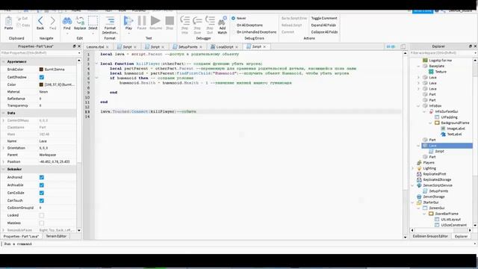Click the Select dashed-box icon

tap(93, 21)
